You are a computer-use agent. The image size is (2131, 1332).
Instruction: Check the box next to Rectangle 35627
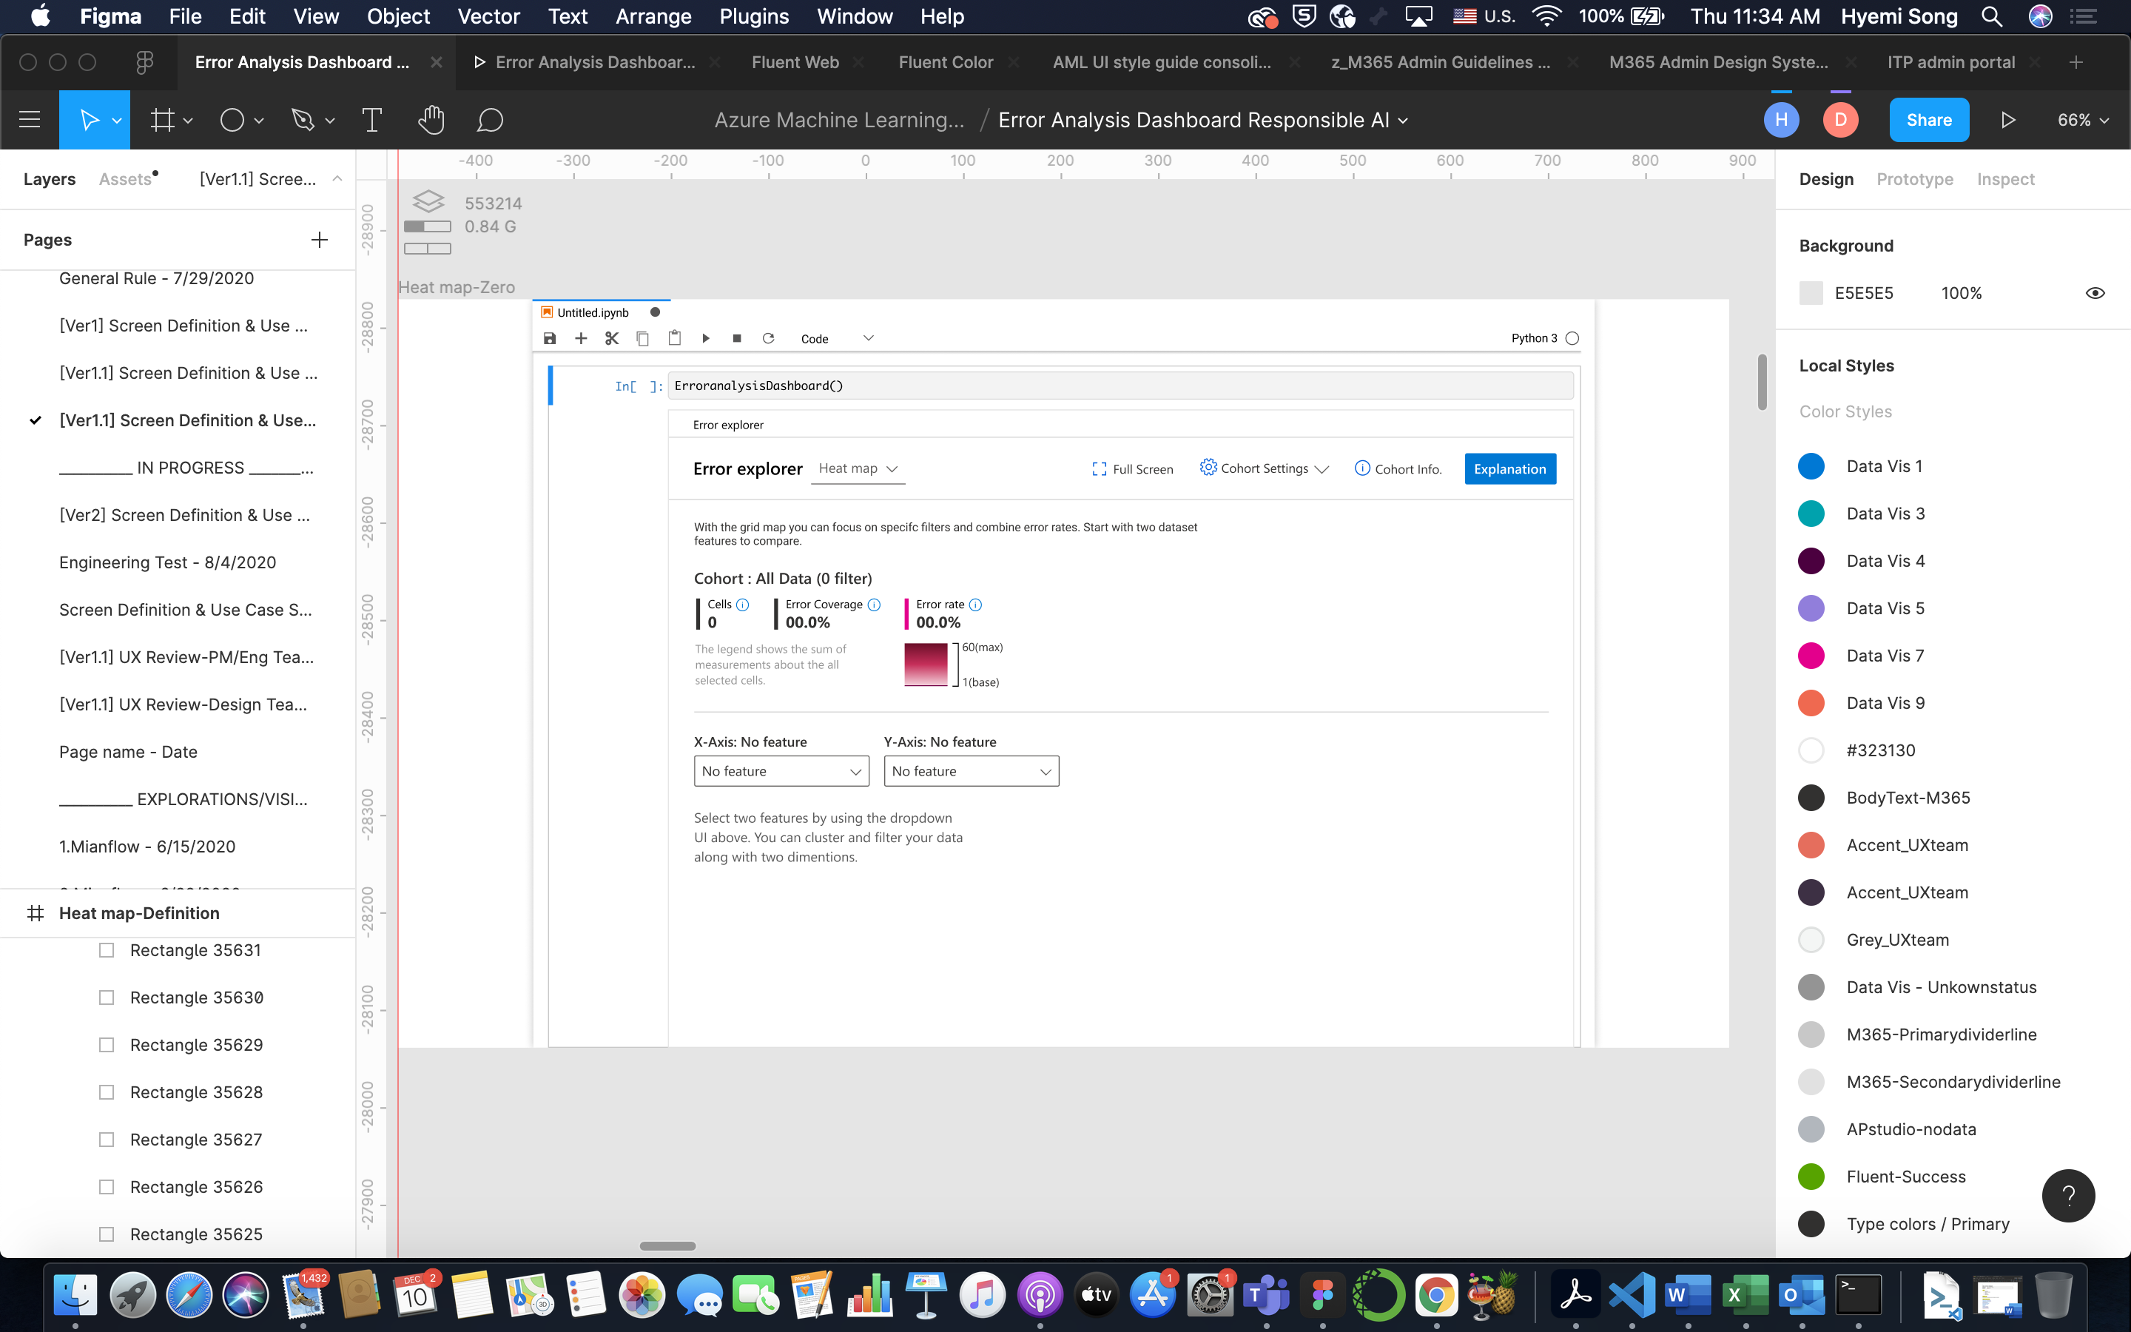click(x=107, y=1138)
